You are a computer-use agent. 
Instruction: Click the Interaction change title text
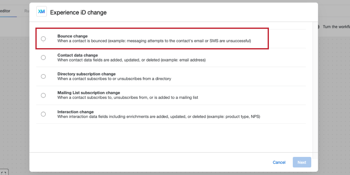(x=75, y=112)
